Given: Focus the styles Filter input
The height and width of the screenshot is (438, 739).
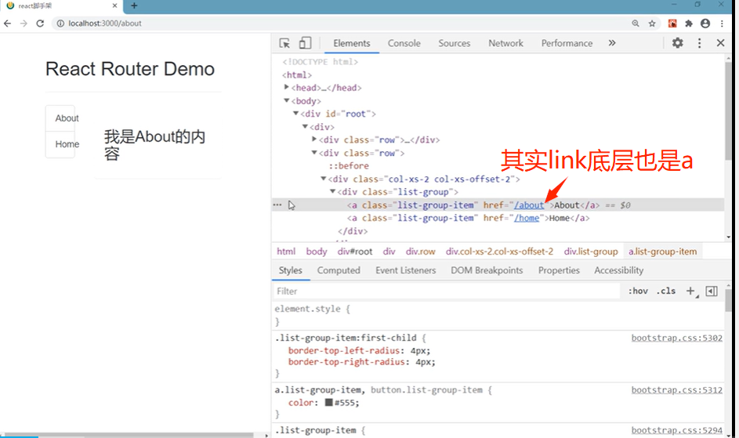Looking at the screenshot, I should (x=446, y=291).
